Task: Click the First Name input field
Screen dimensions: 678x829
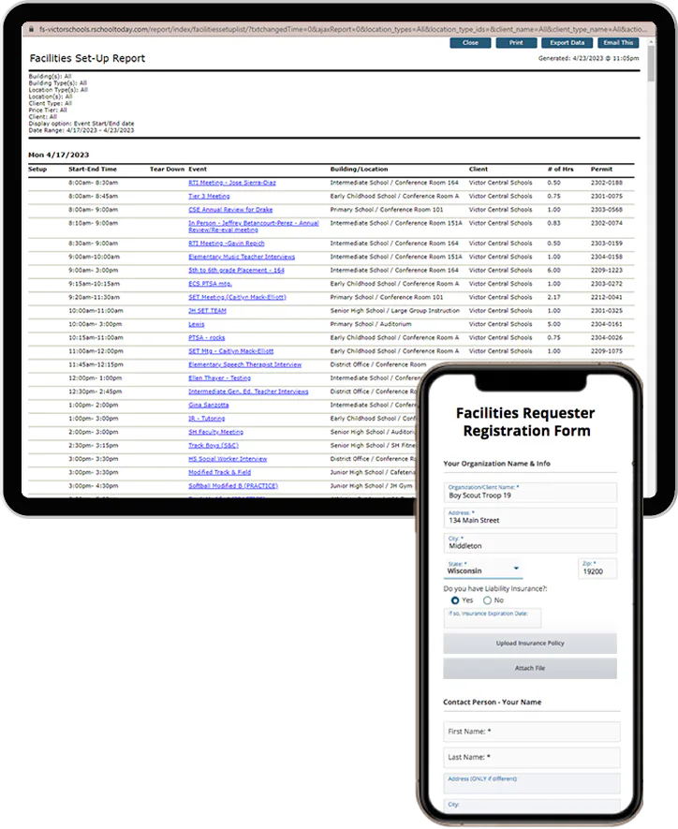Action: pos(532,732)
